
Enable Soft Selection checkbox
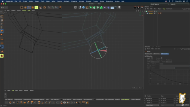click(152, 58)
